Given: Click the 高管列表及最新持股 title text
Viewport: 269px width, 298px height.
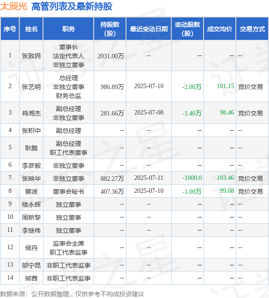Looking at the screenshot, I should tap(72, 6).
